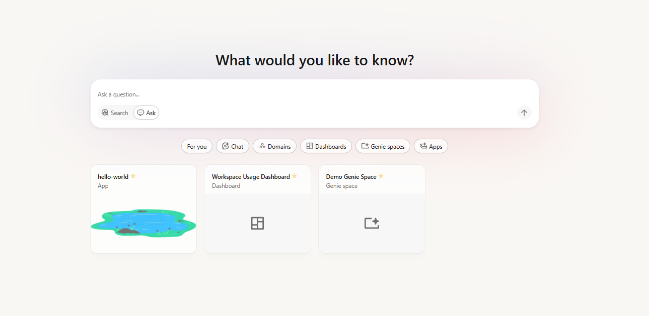Toggle the star on Workspace Usage Dashboard
The width and height of the screenshot is (649, 316).
pyautogui.click(x=295, y=176)
